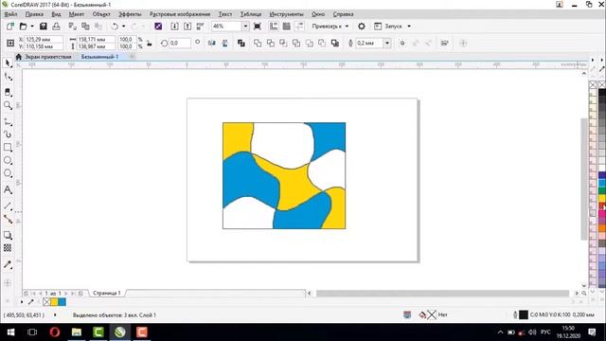Mirror selection horizontally
The height and width of the screenshot is (341, 606).
[212, 44]
